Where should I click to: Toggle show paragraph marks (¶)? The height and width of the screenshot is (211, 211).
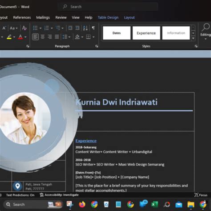[x=93, y=28]
